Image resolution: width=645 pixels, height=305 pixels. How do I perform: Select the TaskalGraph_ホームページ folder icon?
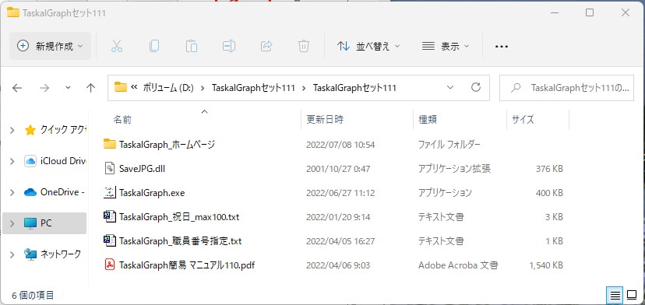pos(109,144)
